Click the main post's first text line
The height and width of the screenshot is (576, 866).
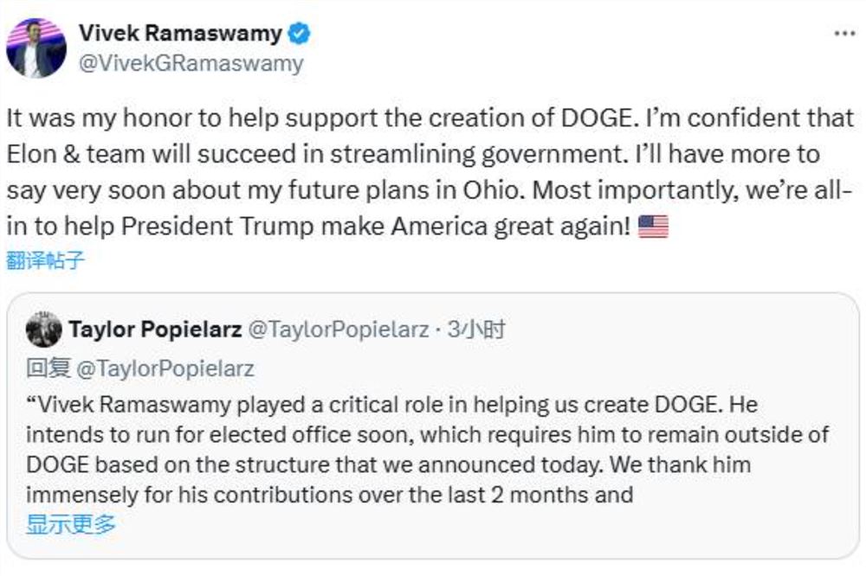(x=430, y=118)
